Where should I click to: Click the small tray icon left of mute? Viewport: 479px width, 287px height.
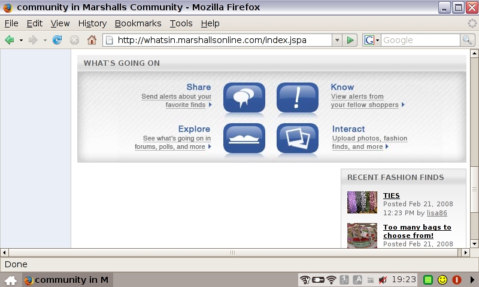tap(371, 280)
